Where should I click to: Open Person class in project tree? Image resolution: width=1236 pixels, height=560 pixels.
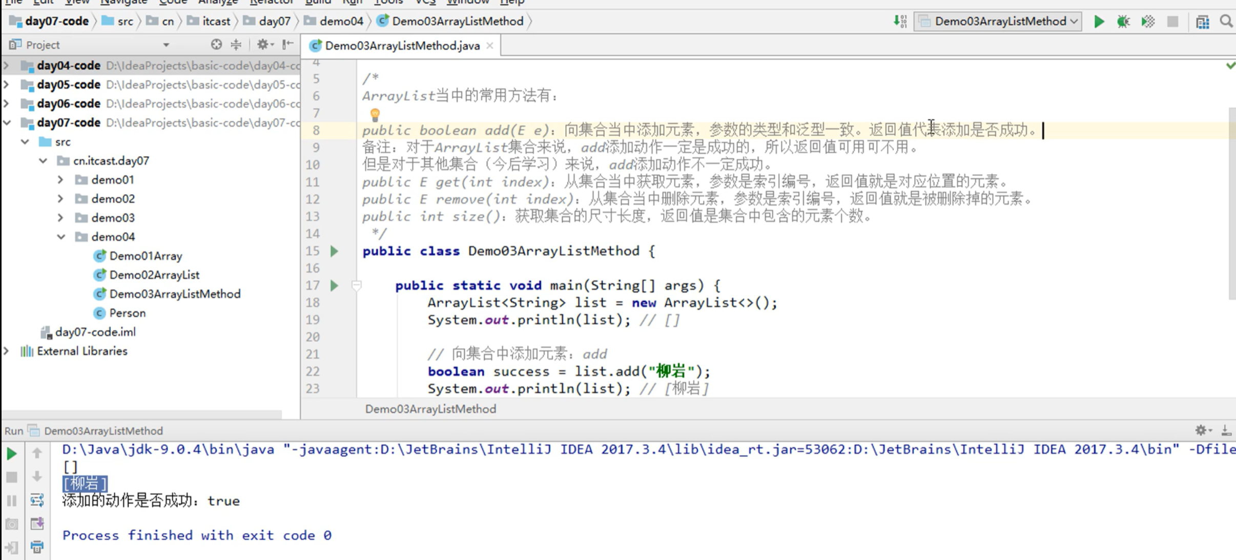127,313
